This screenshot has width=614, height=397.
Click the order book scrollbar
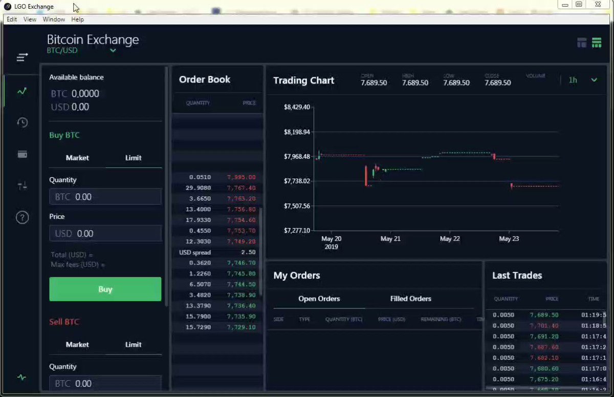click(261, 251)
